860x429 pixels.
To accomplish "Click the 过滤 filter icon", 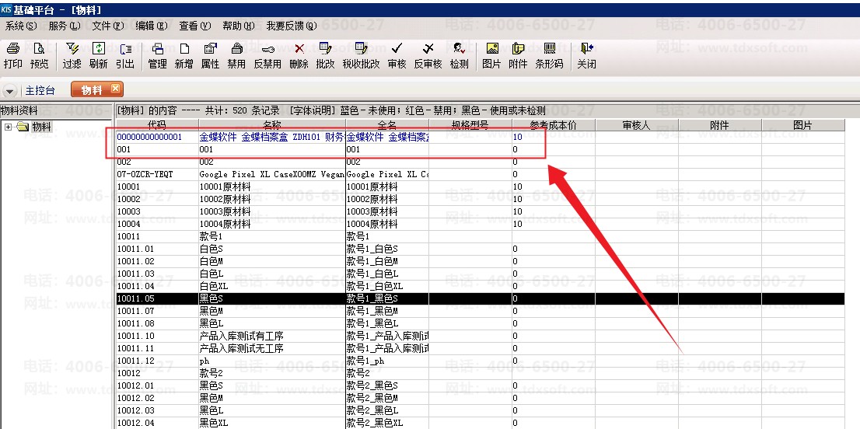I will click(x=72, y=54).
